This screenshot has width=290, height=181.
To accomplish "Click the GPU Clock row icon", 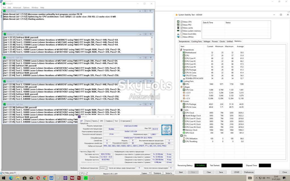I will [184, 133].
